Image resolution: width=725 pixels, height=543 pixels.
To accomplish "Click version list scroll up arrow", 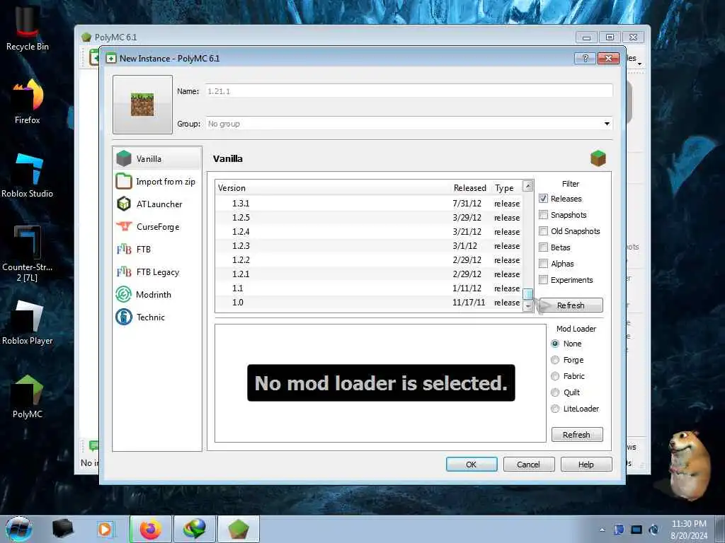I will tap(527, 186).
